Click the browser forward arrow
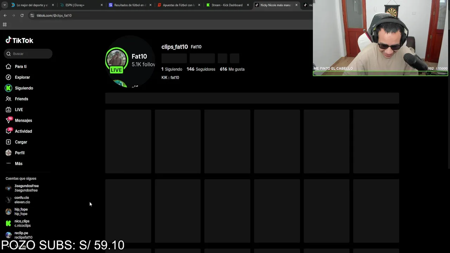This screenshot has height=253, width=450. pos(13,15)
